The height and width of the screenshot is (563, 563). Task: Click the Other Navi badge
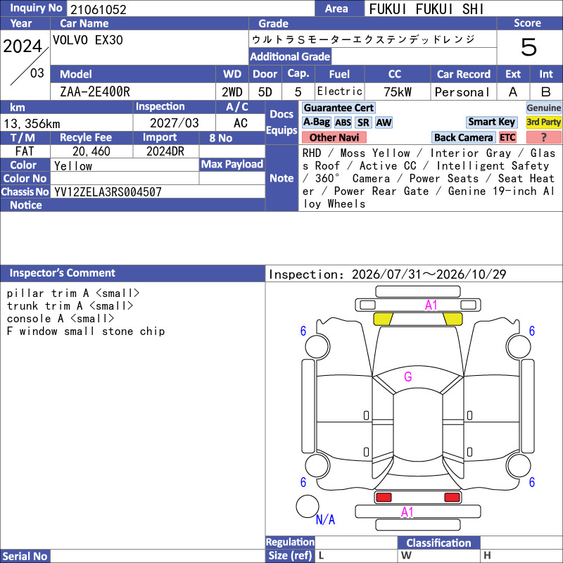point(334,137)
